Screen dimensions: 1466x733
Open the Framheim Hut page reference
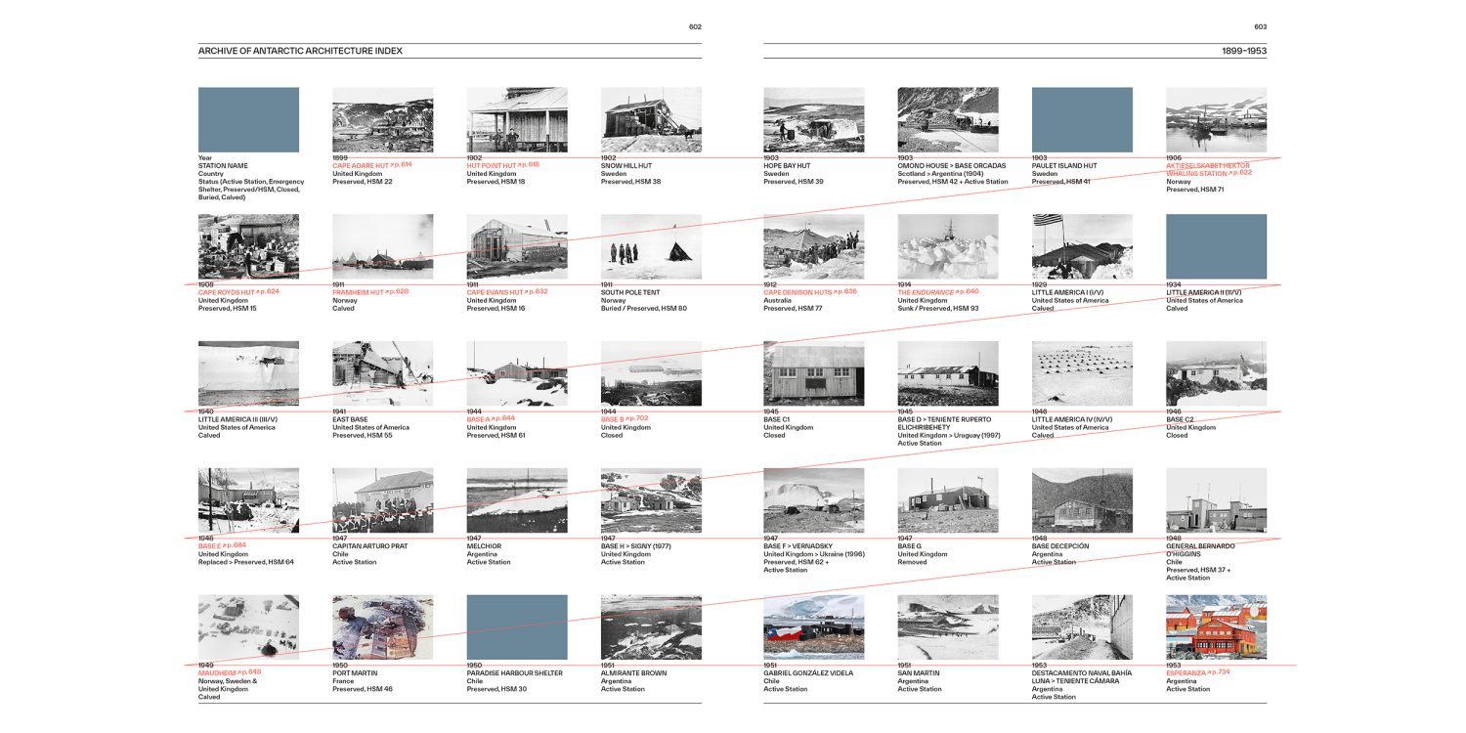click(x=369, y=292)
